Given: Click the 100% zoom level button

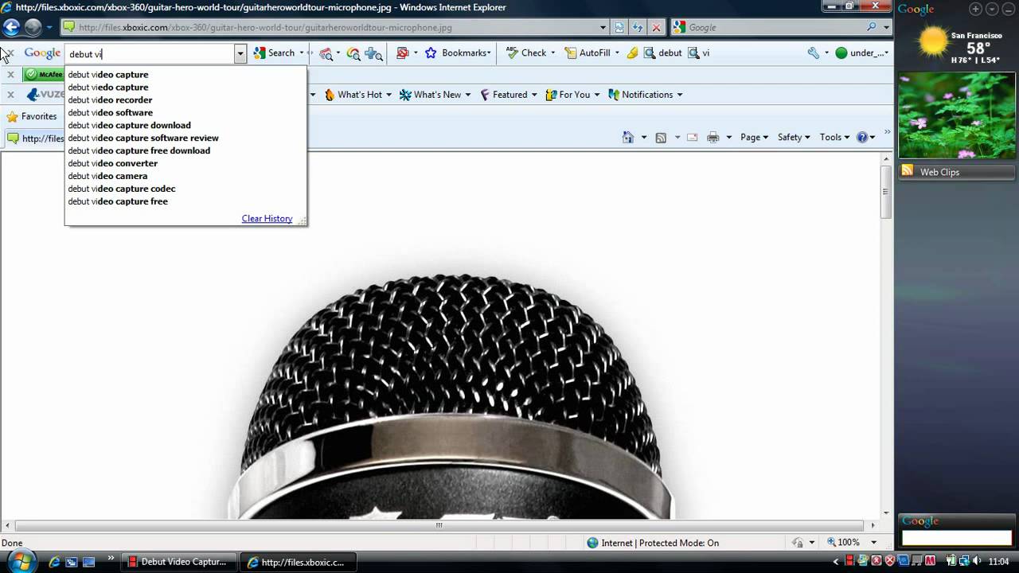Looking at the screenshot, I should click(844, 543).
